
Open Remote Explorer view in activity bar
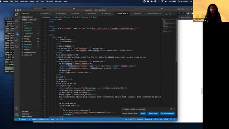[x=17, y=46]
